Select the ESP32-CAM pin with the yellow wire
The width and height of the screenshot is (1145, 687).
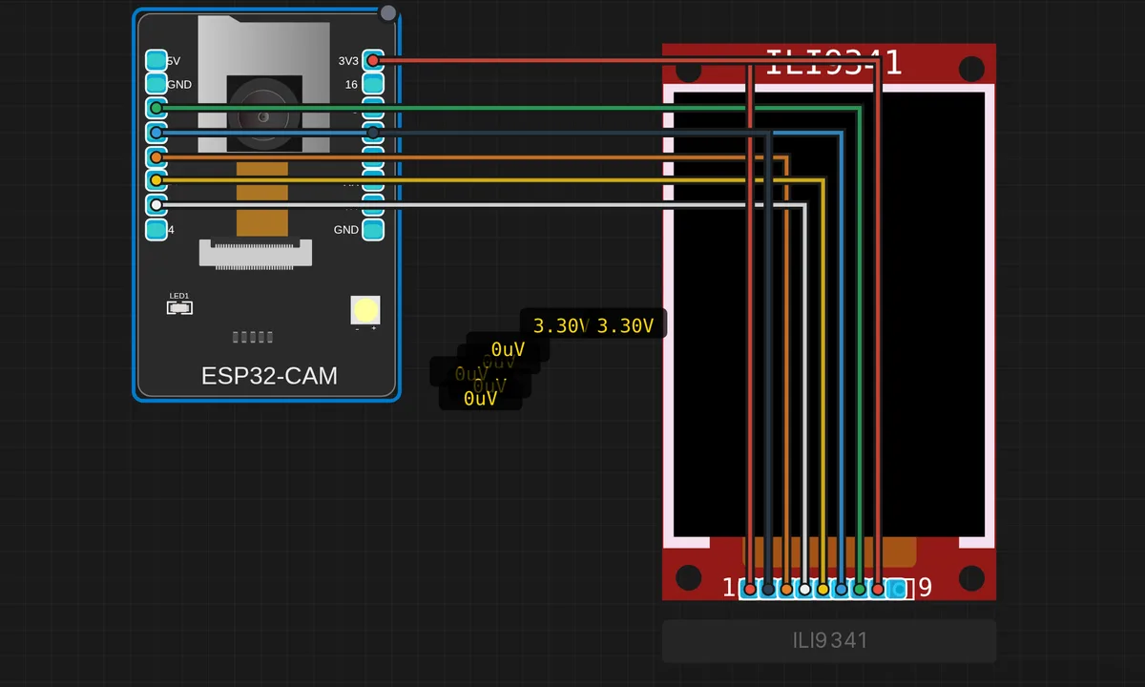156,180
